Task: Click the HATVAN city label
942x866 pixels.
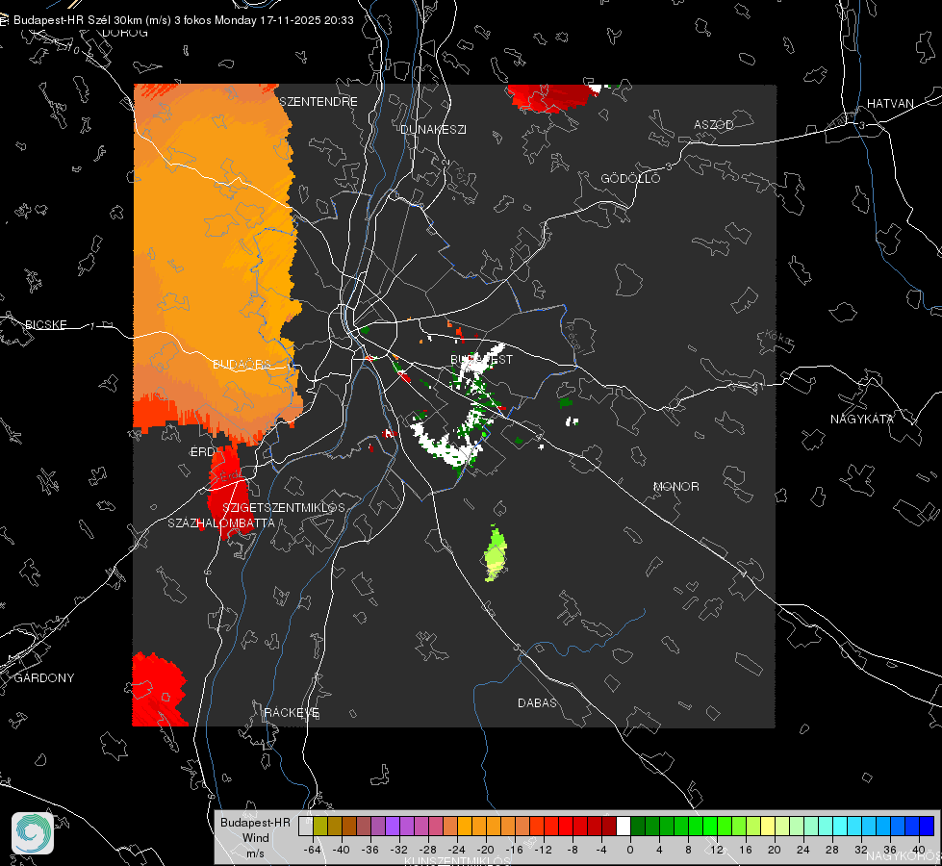Action: (890, 103)
